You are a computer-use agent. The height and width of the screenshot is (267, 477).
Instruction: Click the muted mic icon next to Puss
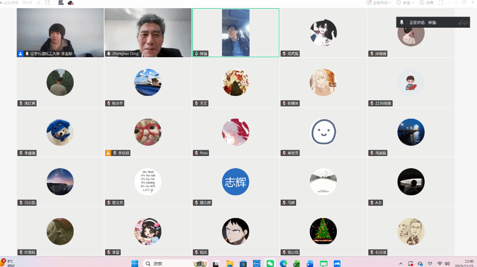196,153
